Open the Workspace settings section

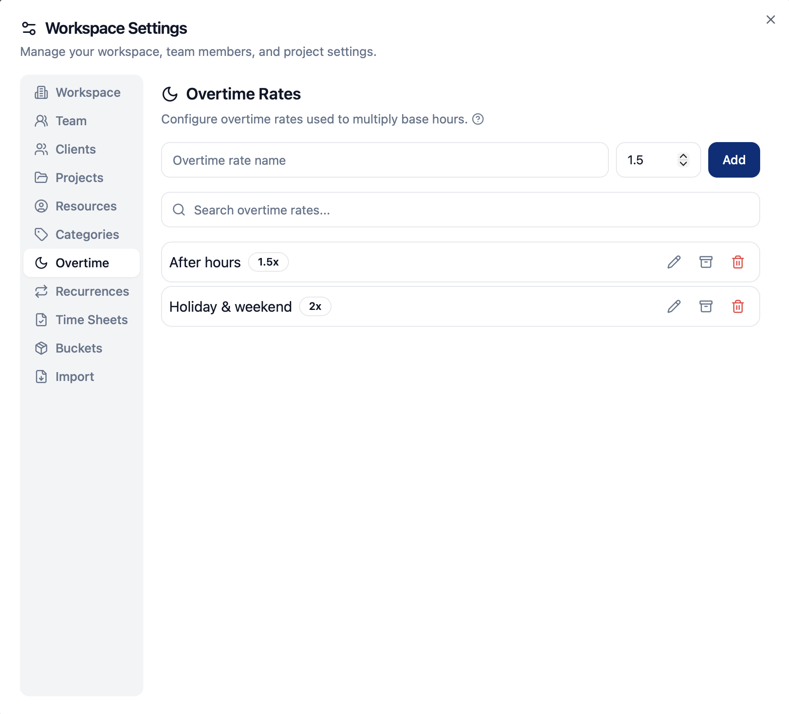[x=82, y=92]
